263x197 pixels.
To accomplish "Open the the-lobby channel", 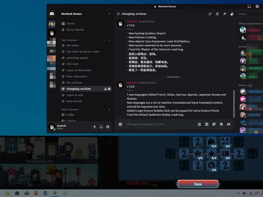I will pyautogui.click(x=86, y=46).
